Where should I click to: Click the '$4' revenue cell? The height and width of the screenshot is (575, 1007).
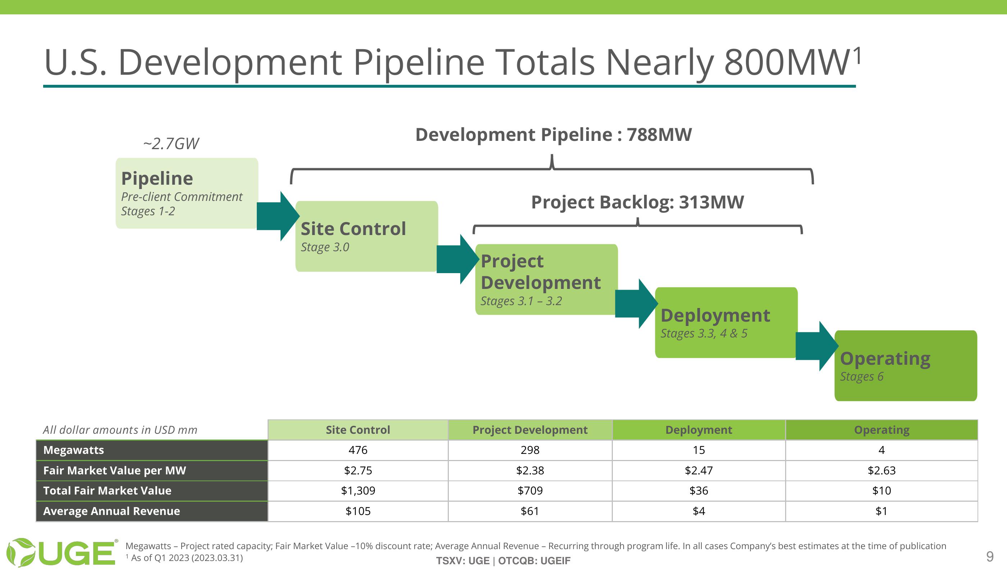(699, 511)
